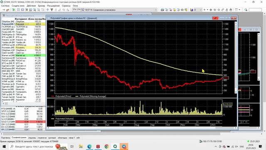The width and height of the screenshot is (266, 150).
Task: Open Chrome from the taskbar
Action: pyautogui.click(x=106, y=146)
